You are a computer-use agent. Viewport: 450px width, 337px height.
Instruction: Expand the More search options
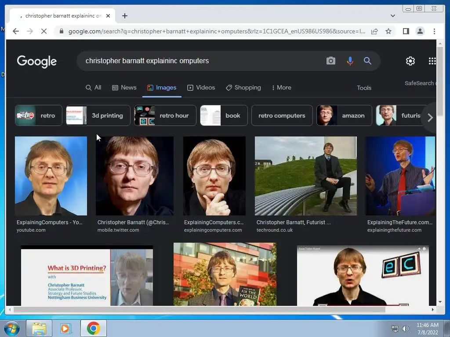coord(282,88)
